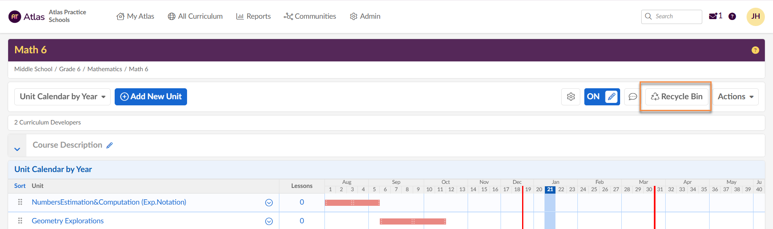This screenshot has width=773, height=229.
Task: Click the pencil icon beside Course Description
Action: point(109,145)
